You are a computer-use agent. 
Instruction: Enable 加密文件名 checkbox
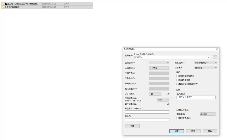tap(178, 118)
